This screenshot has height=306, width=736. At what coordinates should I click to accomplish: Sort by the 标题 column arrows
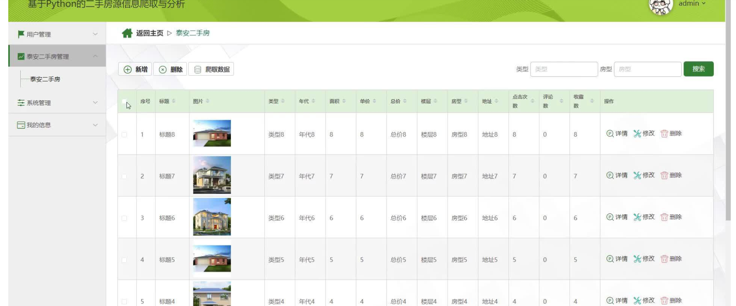[173, 101]
